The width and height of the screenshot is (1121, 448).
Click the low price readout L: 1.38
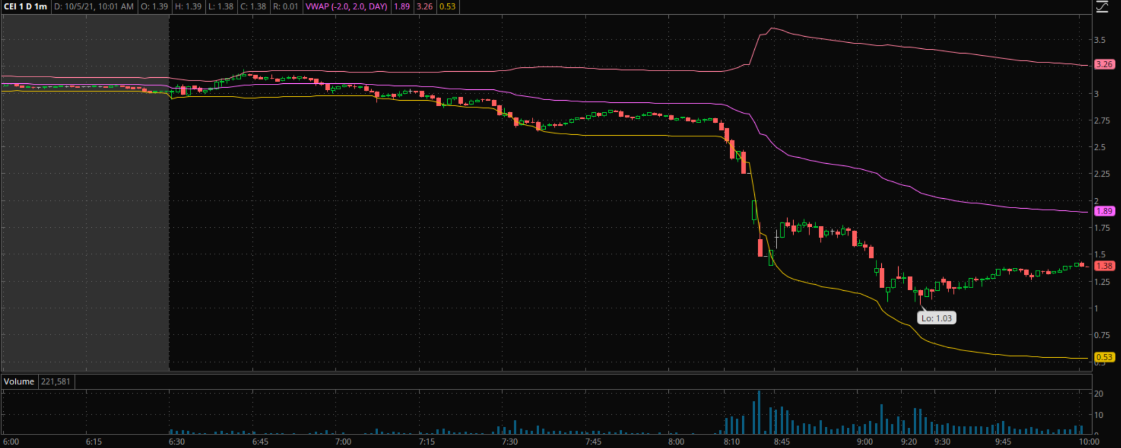click(221, 7)
